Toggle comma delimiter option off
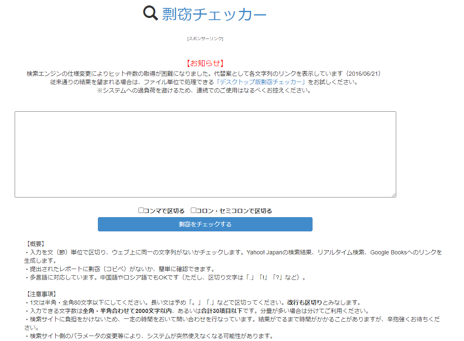Viewport: 464px width, 341px height. point(141,210)
